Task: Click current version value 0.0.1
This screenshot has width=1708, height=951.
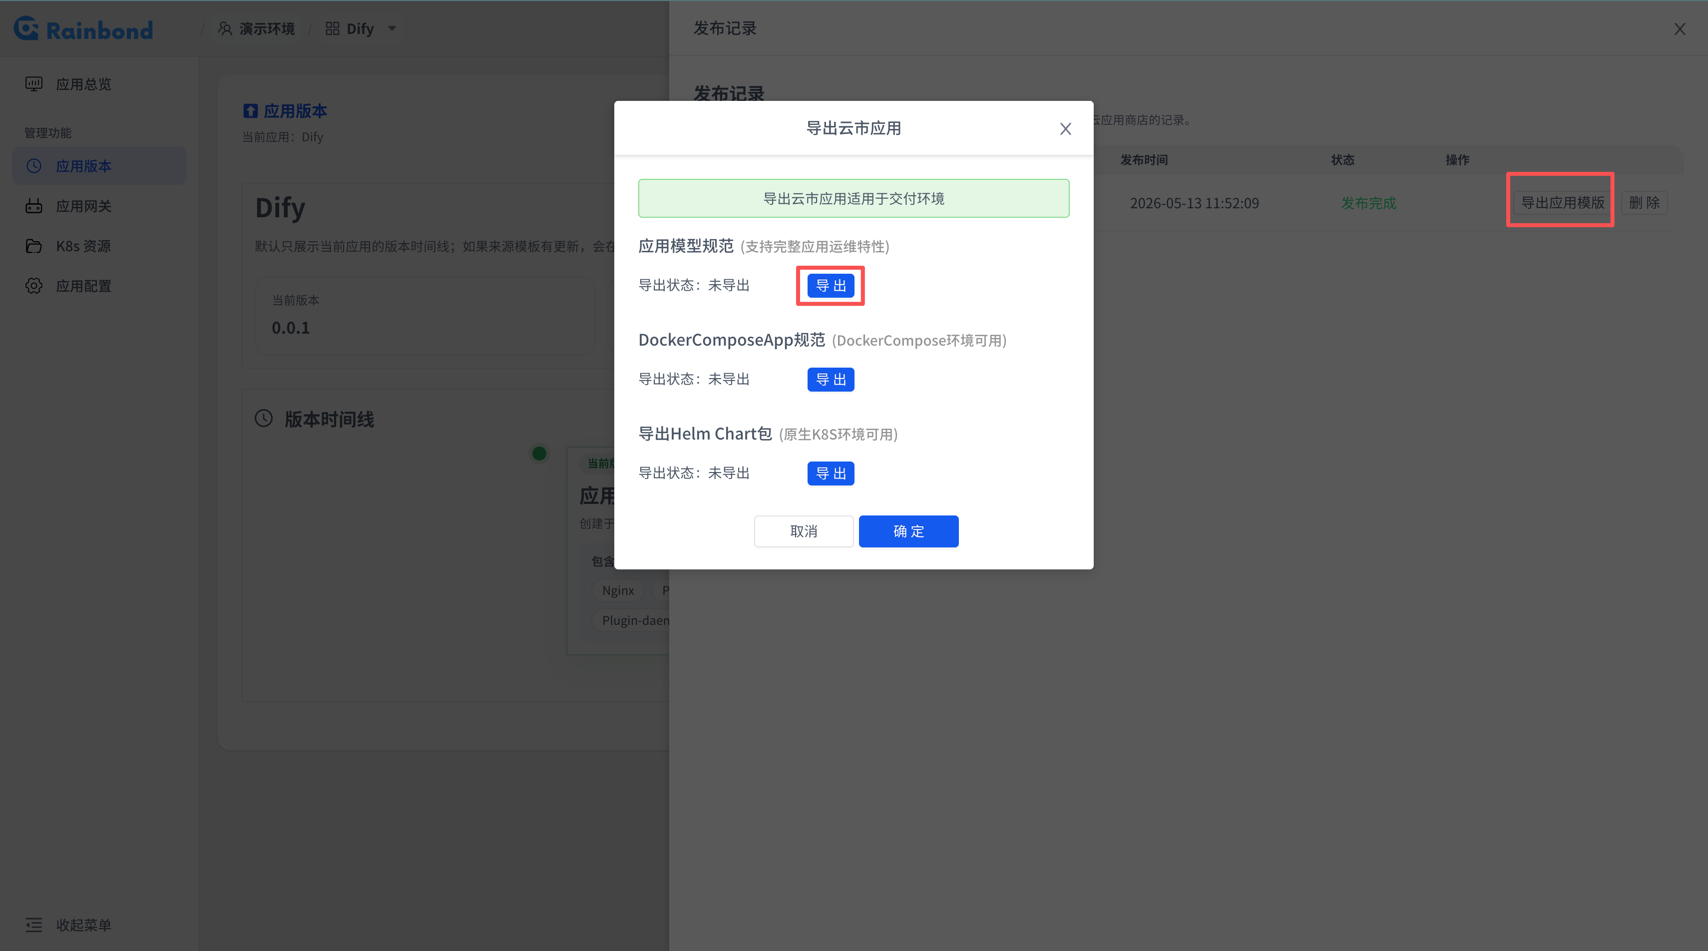Action: coord(291,328)
